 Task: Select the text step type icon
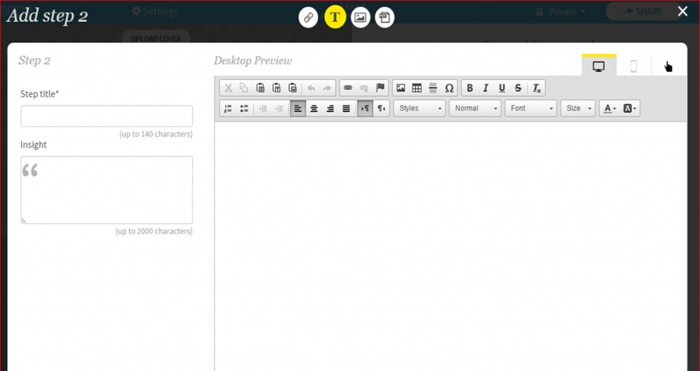[335, 17]
